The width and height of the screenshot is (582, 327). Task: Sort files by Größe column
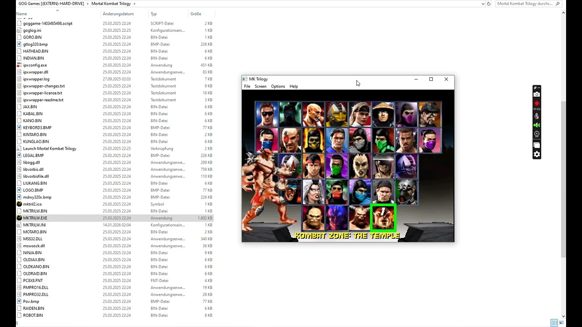(196, 14)
